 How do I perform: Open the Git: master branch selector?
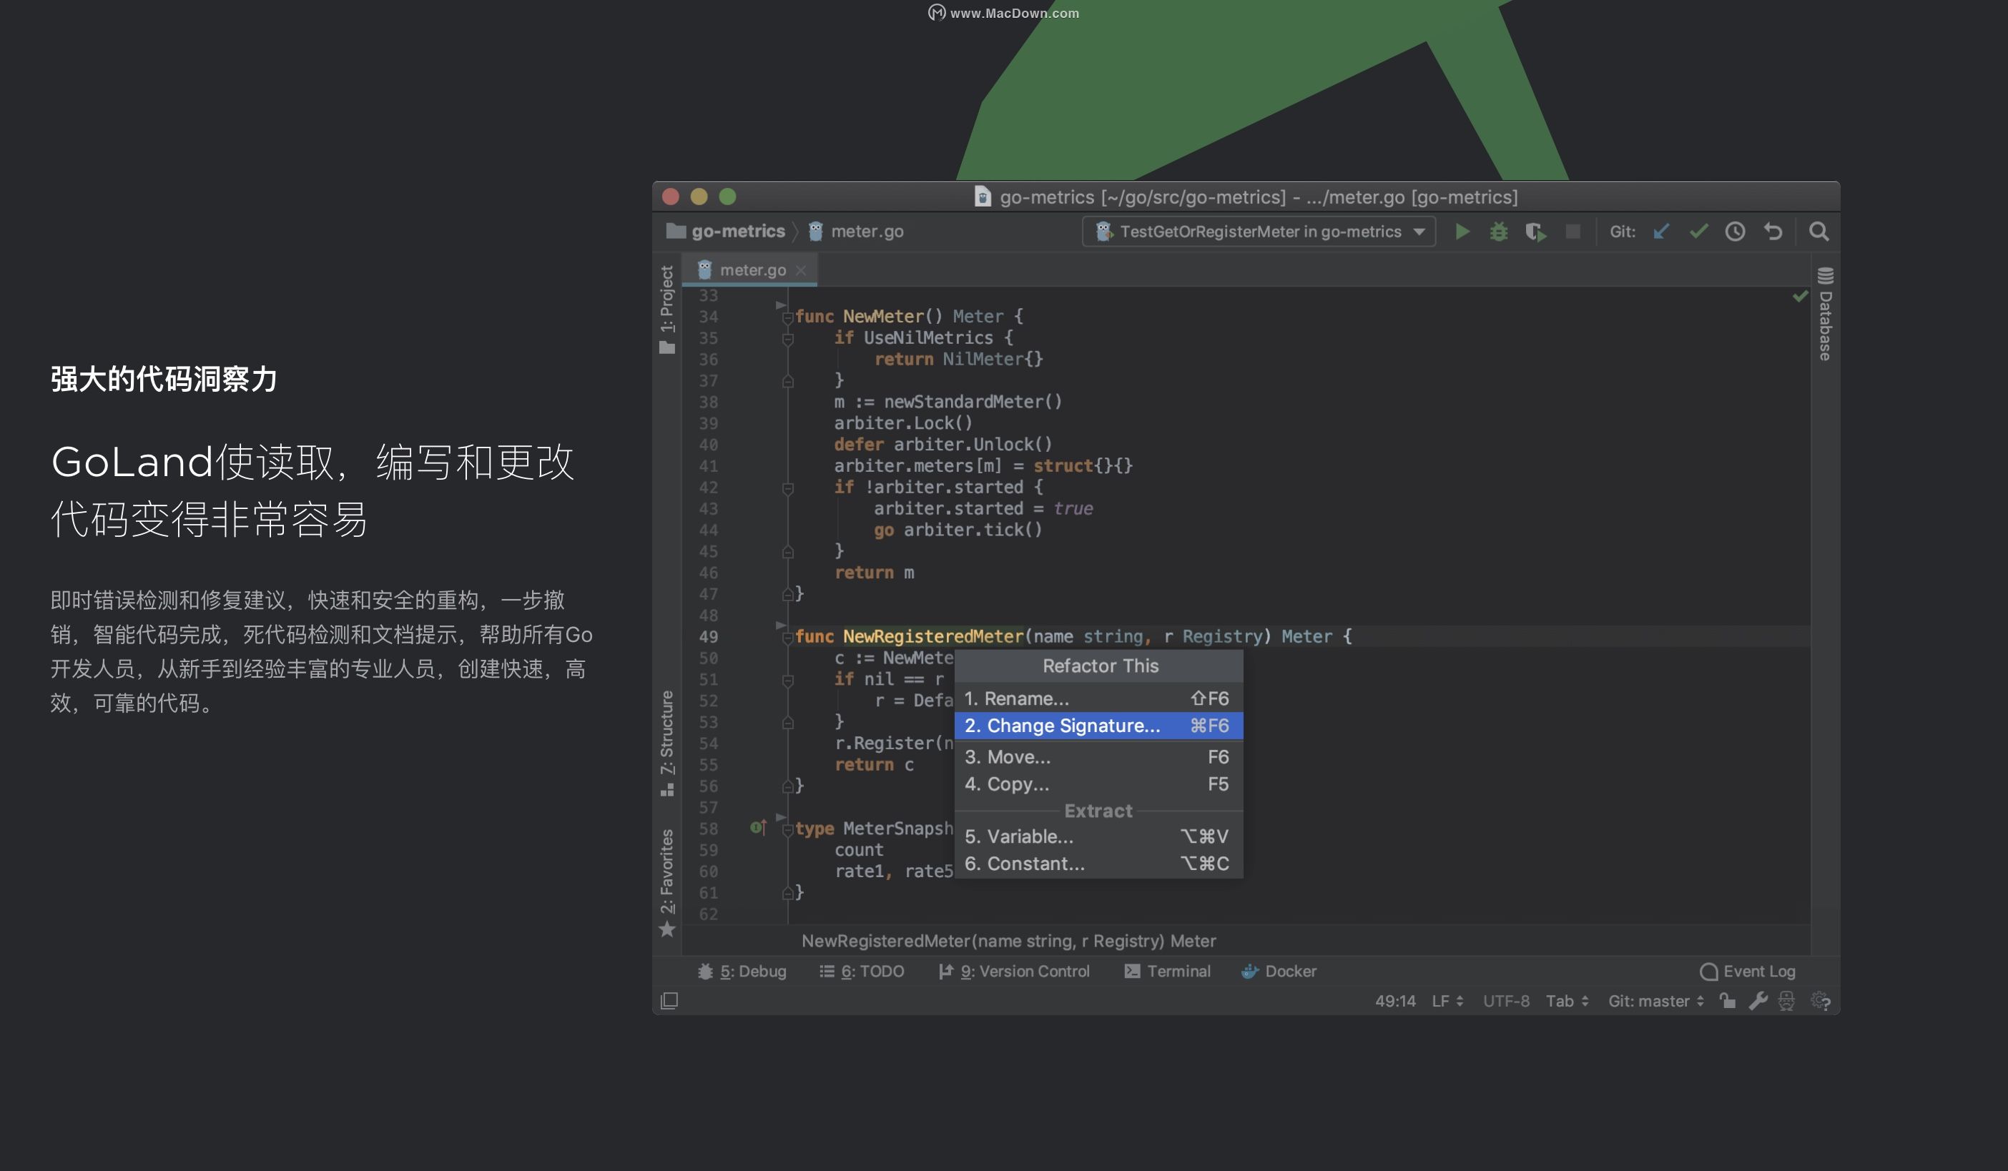tap(1657, 1002)
